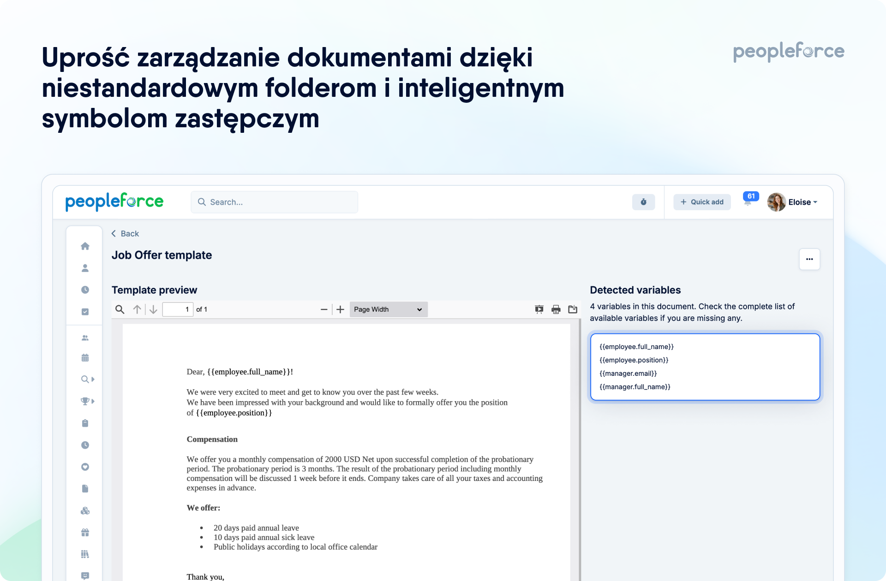Click the Template preview heading

(x=154, y=290)
